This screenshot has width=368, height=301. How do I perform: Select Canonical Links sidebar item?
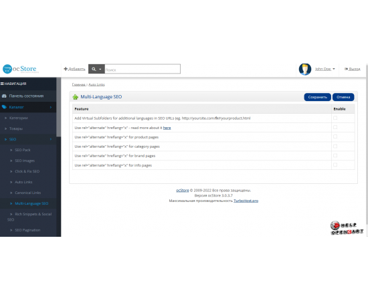(28, 193)
